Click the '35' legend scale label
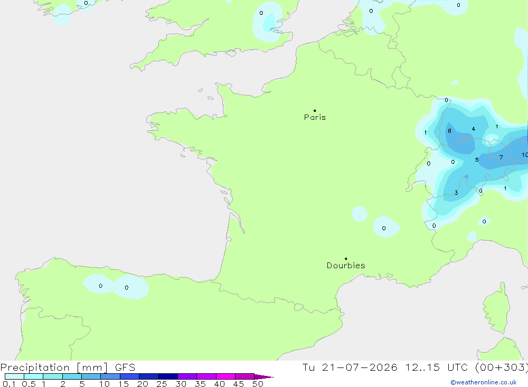Image resolution: width=528 pixels, height=387 pixels. tap(200, 384)
